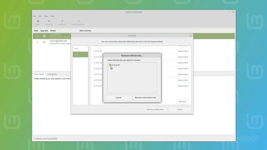Close the Update Manager window from its title bar

(x=233, y=12)
